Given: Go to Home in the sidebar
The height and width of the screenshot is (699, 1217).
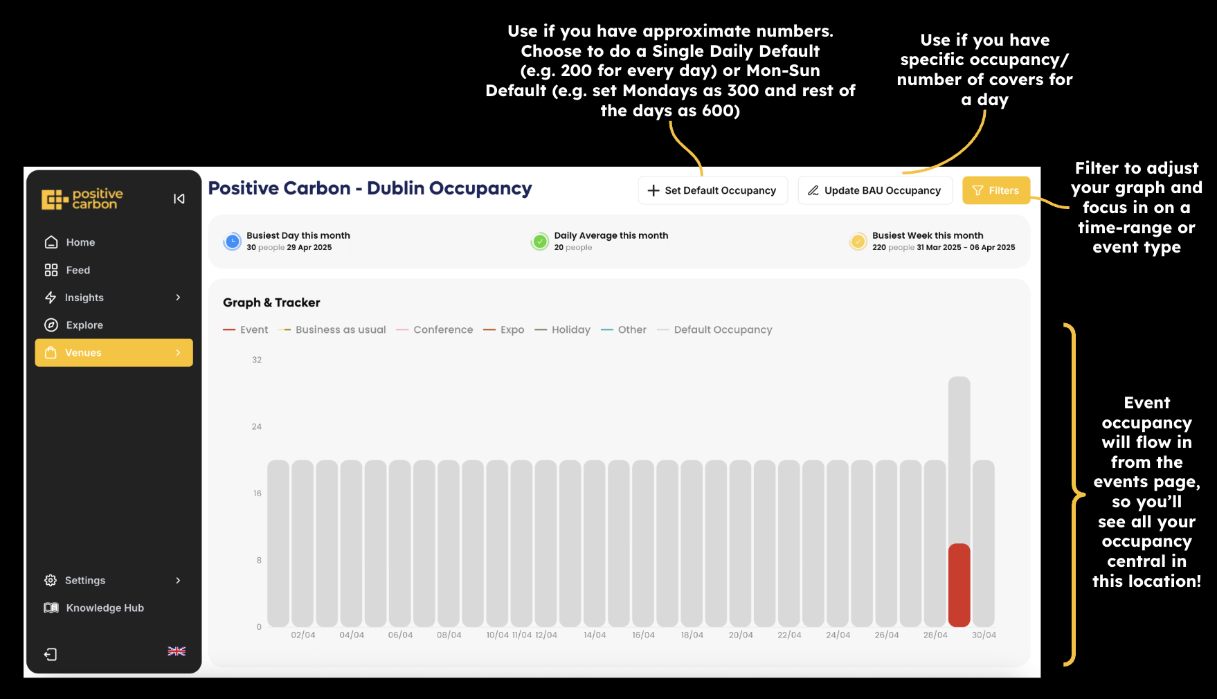Looking at the screenshot, I should click(80, 242).
